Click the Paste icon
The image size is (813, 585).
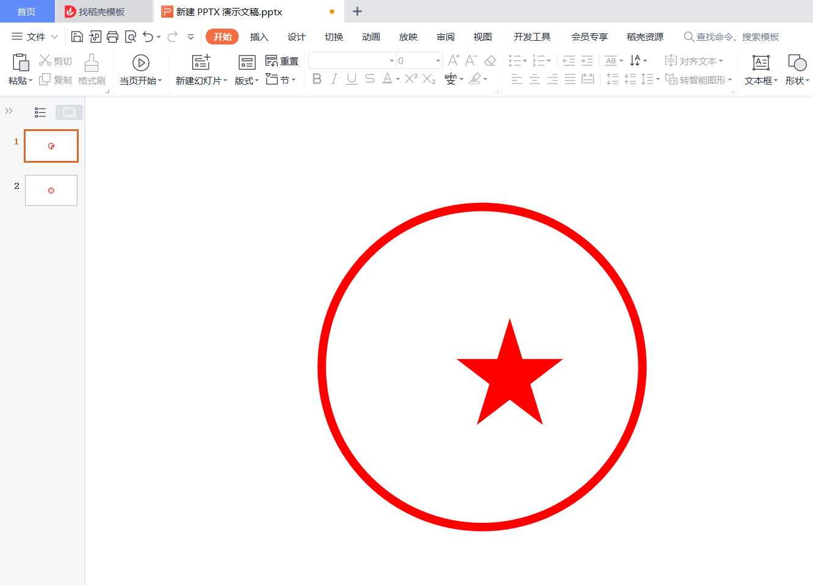click(x=20, y=62)
